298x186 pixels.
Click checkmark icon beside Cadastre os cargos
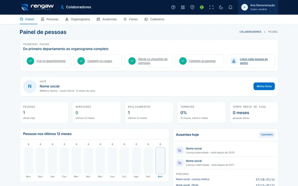pos(81,61)
